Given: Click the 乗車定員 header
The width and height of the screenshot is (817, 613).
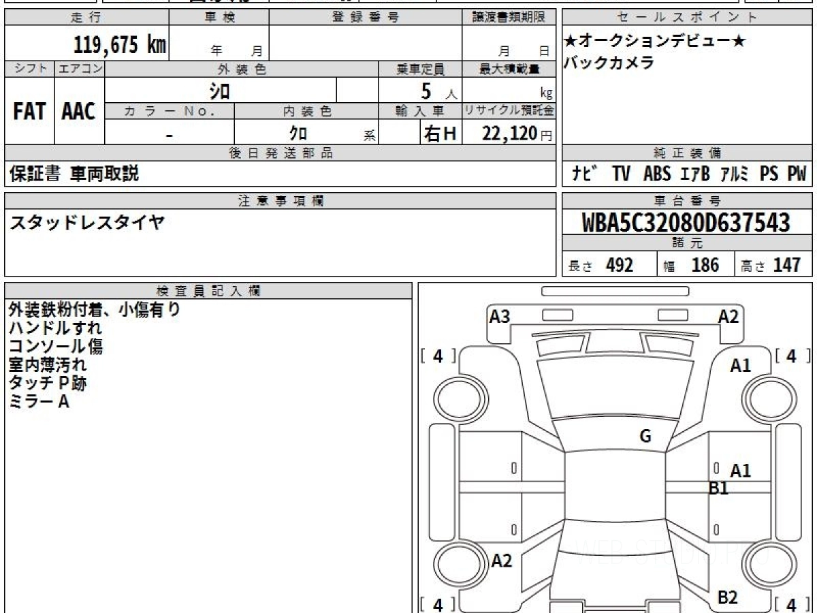Looking at the screenshot, I should [x=420, y=69].
